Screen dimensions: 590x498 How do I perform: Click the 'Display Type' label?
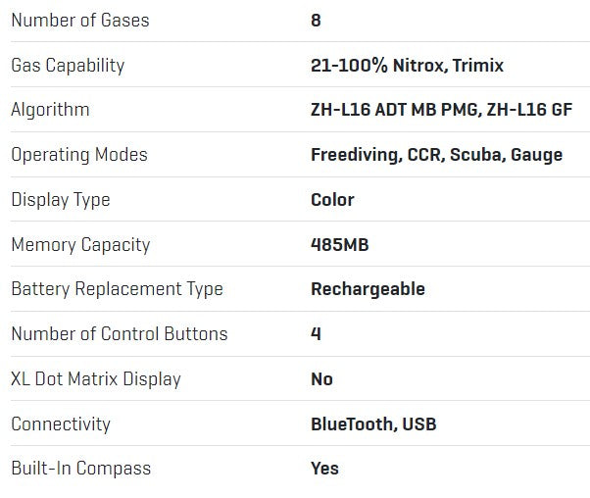[x=61, y=199]
